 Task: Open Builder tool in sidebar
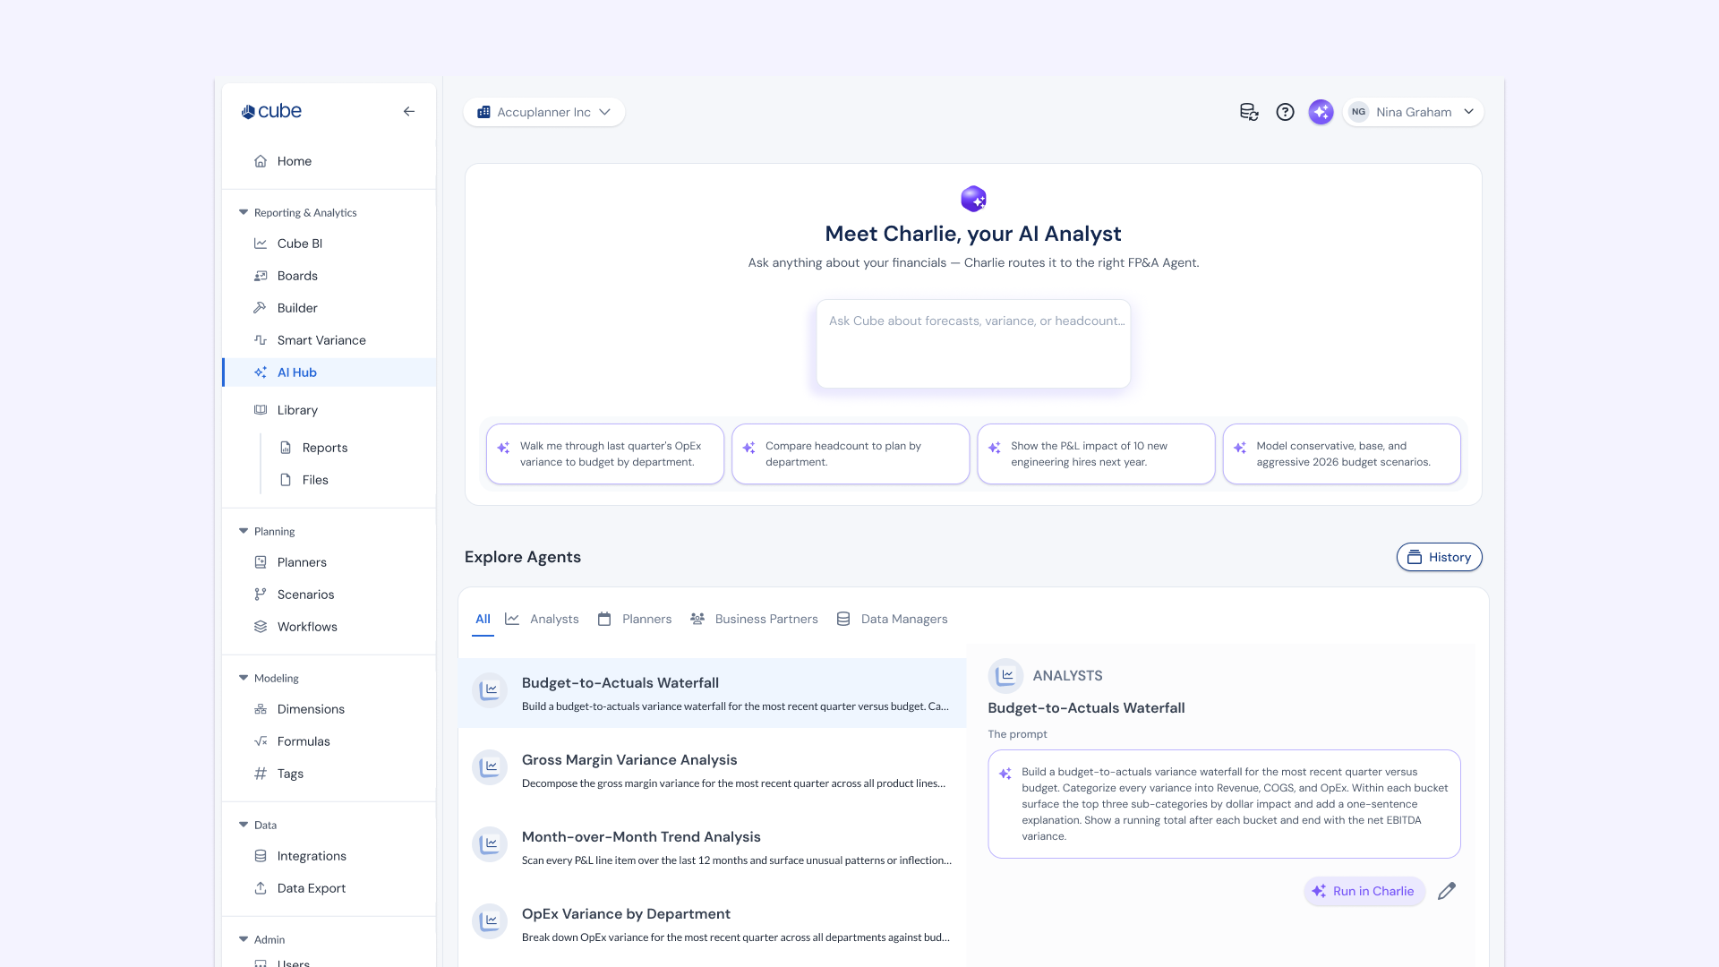click(x=329, y=308)
